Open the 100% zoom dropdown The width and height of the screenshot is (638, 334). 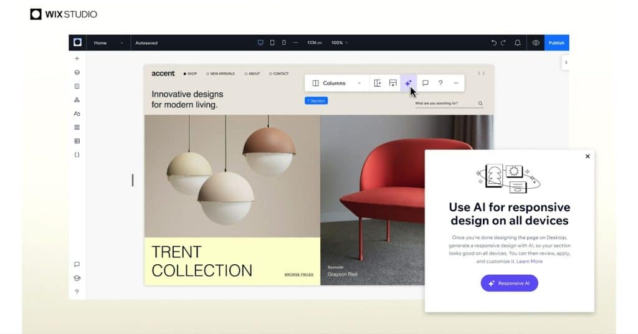[x=340, y=43]
